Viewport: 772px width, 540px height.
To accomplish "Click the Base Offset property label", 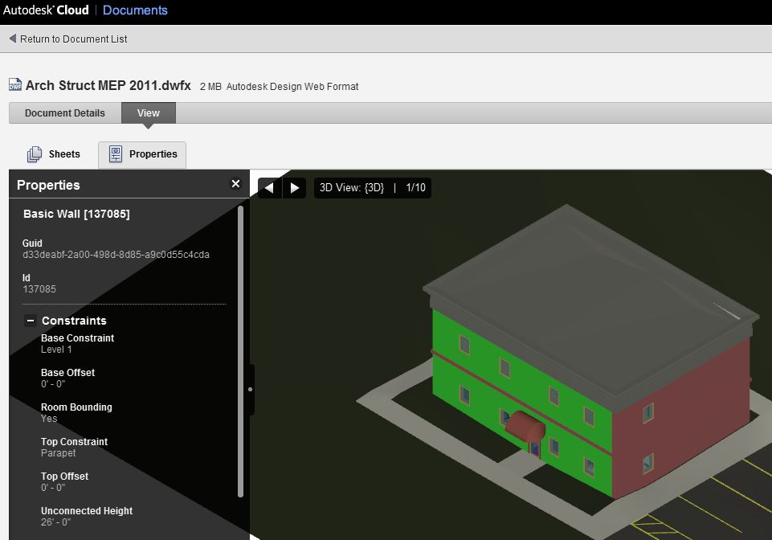I will click(x=68, y=373).
